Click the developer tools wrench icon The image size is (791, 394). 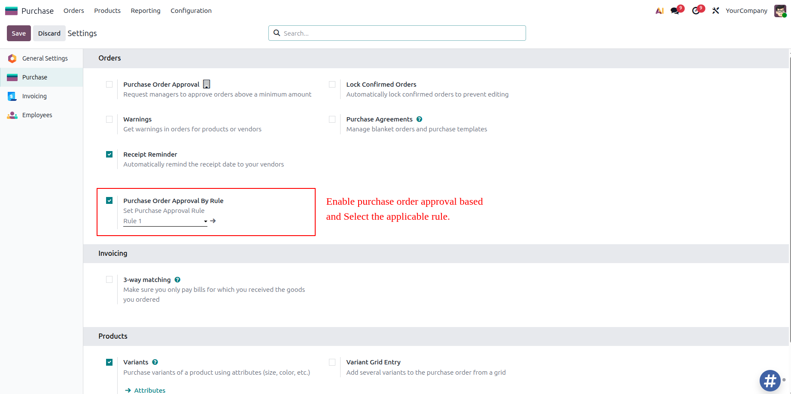click(x=715, y=10)
